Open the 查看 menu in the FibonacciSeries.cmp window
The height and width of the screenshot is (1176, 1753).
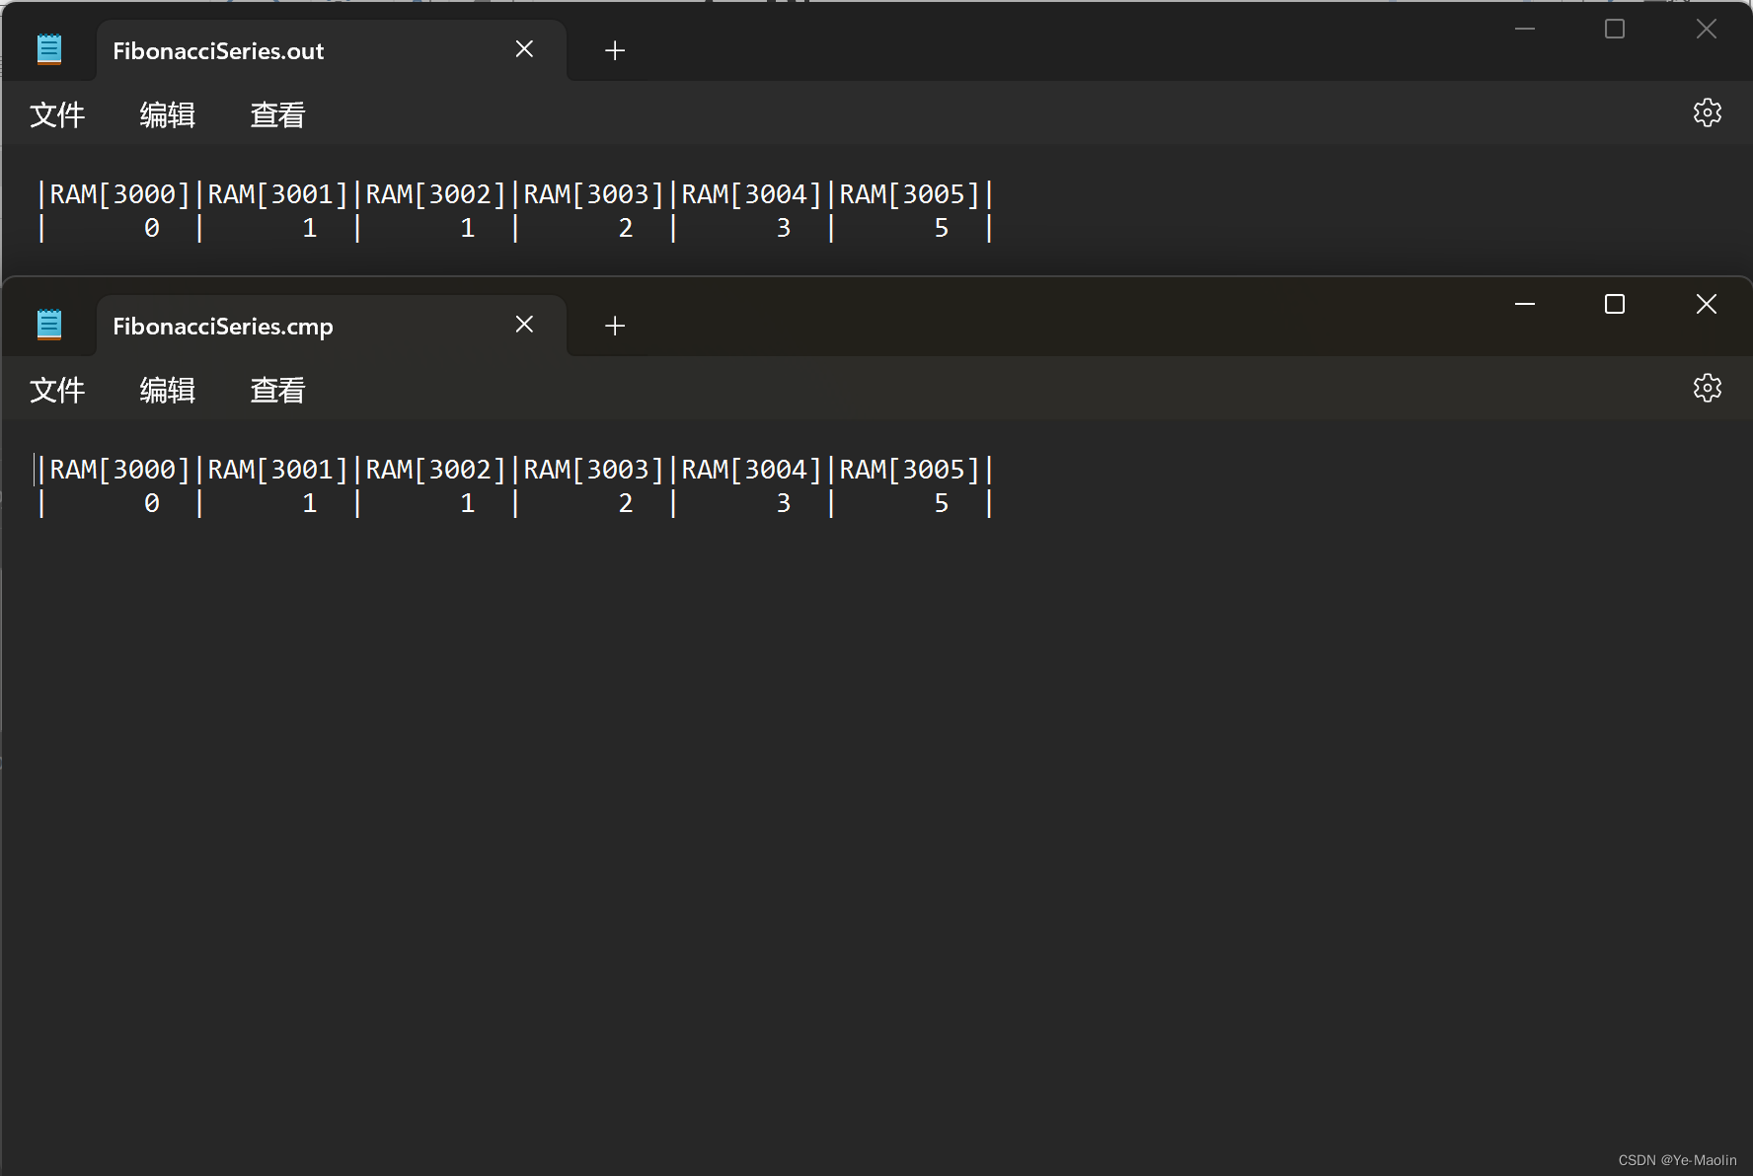point(277,391)
